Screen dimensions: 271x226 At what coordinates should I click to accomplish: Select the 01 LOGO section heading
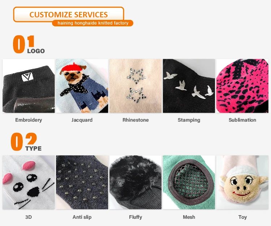(29, 44)
